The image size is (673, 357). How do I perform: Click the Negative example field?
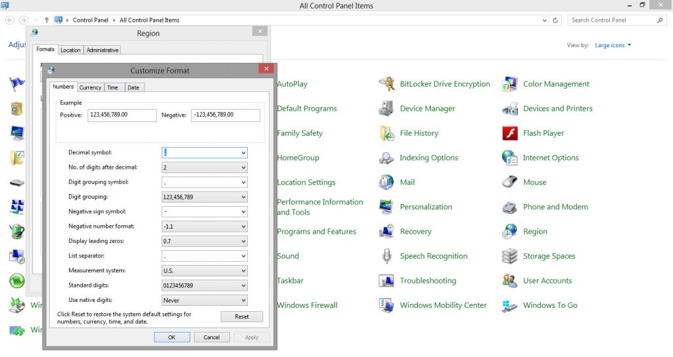(x=226, y=115)
